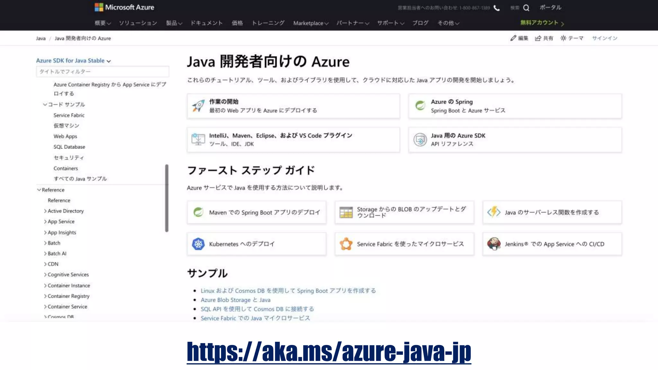Image resolution: width=658 pixels, height=370 pixels.
Task: Click the Java 用の Azure SDK icon
Action: (420, 139)
